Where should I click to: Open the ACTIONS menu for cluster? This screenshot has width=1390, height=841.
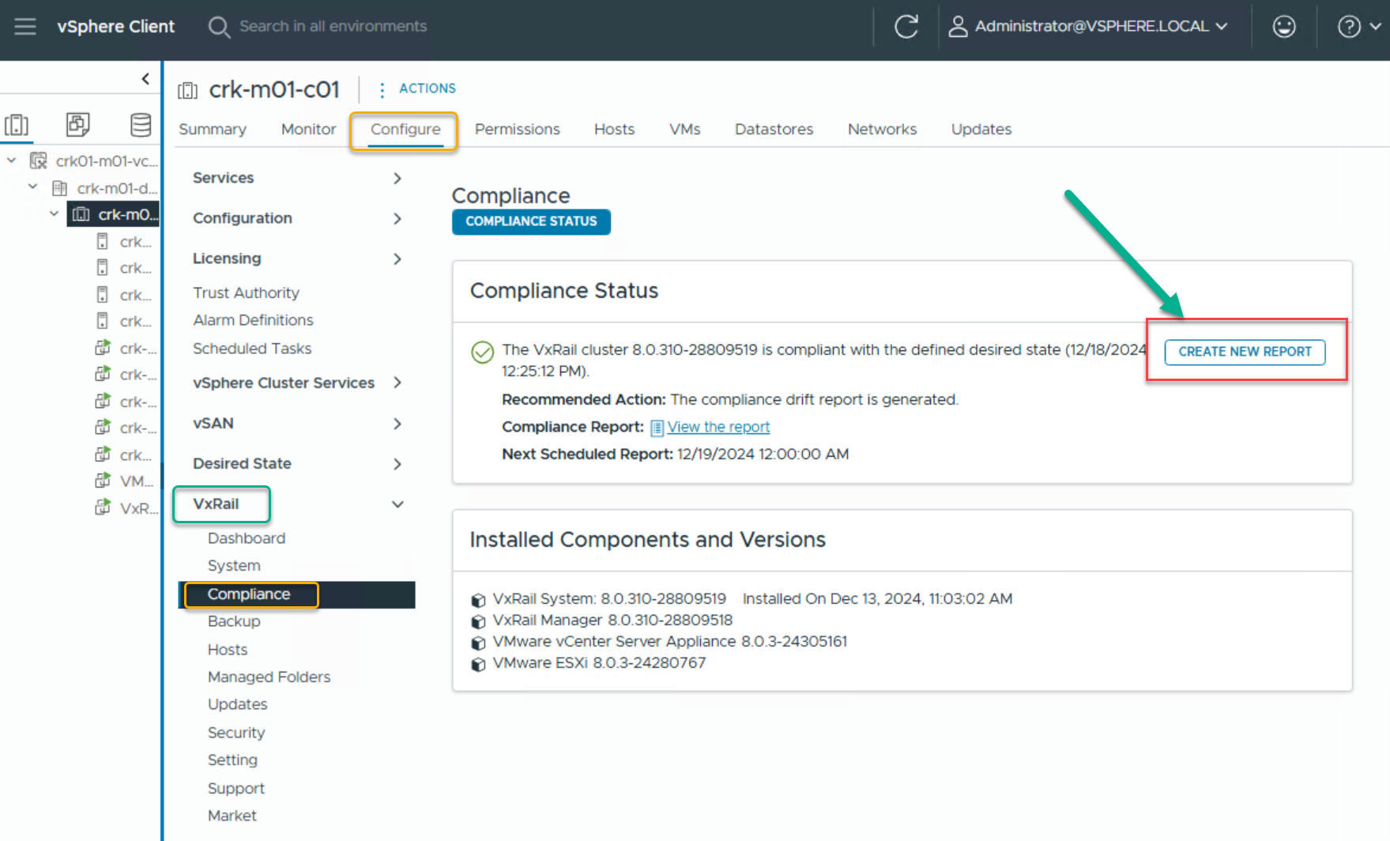(x=417, y=89)
